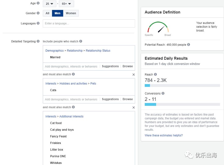This screenshot has width=224, height=165.
Task: Open the minimum age 25 dropdown
Action: pos(49,4)
